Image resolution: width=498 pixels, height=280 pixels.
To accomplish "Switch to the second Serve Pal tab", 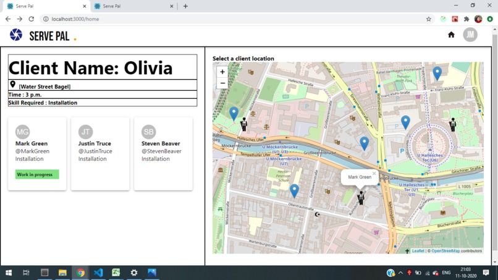I will click(x=133, y=6).
